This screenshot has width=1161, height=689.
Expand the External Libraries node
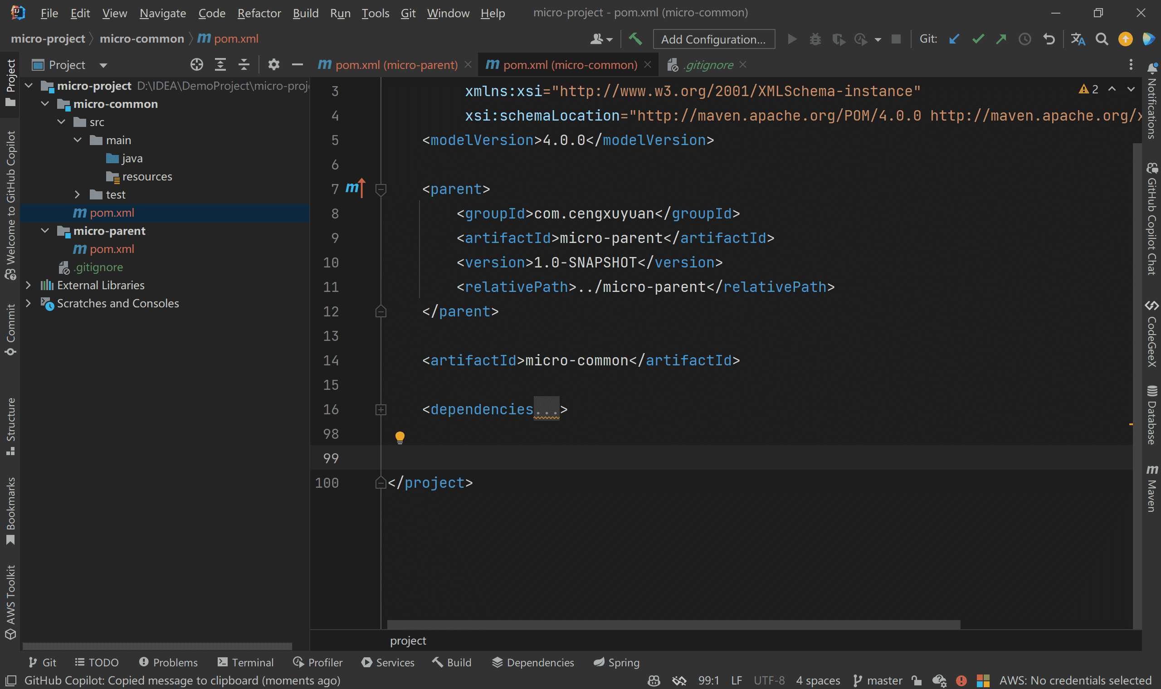pos(28,285)
